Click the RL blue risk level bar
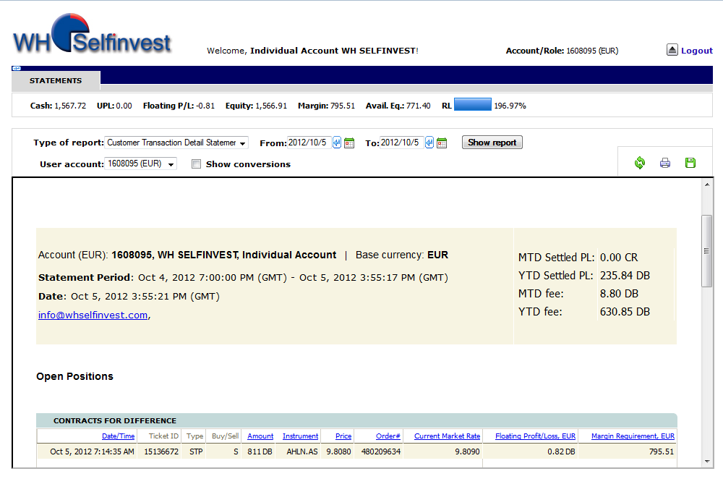Image resolution: width=723 pixels, height=479 pixels. click(x=473, y=105)
